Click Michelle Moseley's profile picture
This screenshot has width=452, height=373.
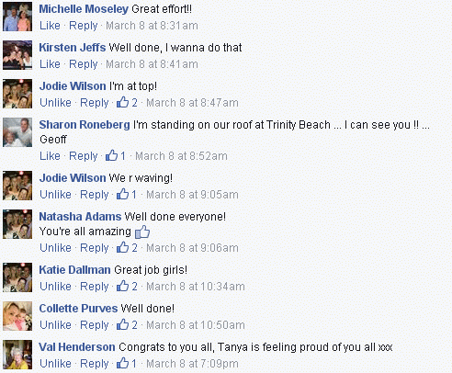(x=17, y=17)
